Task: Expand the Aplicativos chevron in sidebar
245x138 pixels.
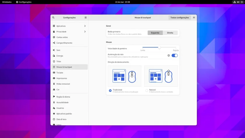Action: click(x=85, y=26)
